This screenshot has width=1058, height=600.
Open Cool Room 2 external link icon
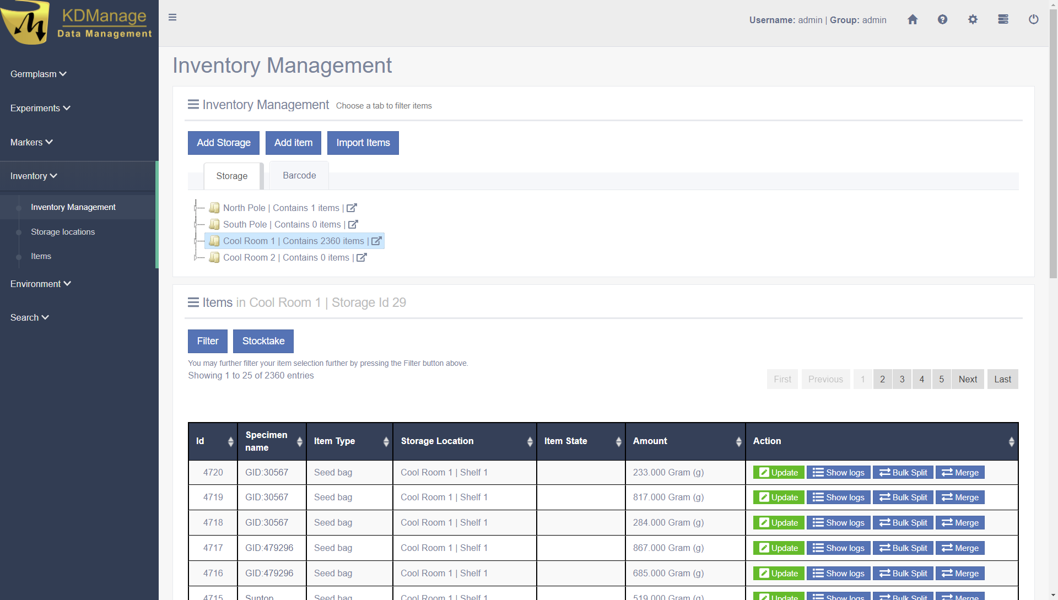(361, 257)
